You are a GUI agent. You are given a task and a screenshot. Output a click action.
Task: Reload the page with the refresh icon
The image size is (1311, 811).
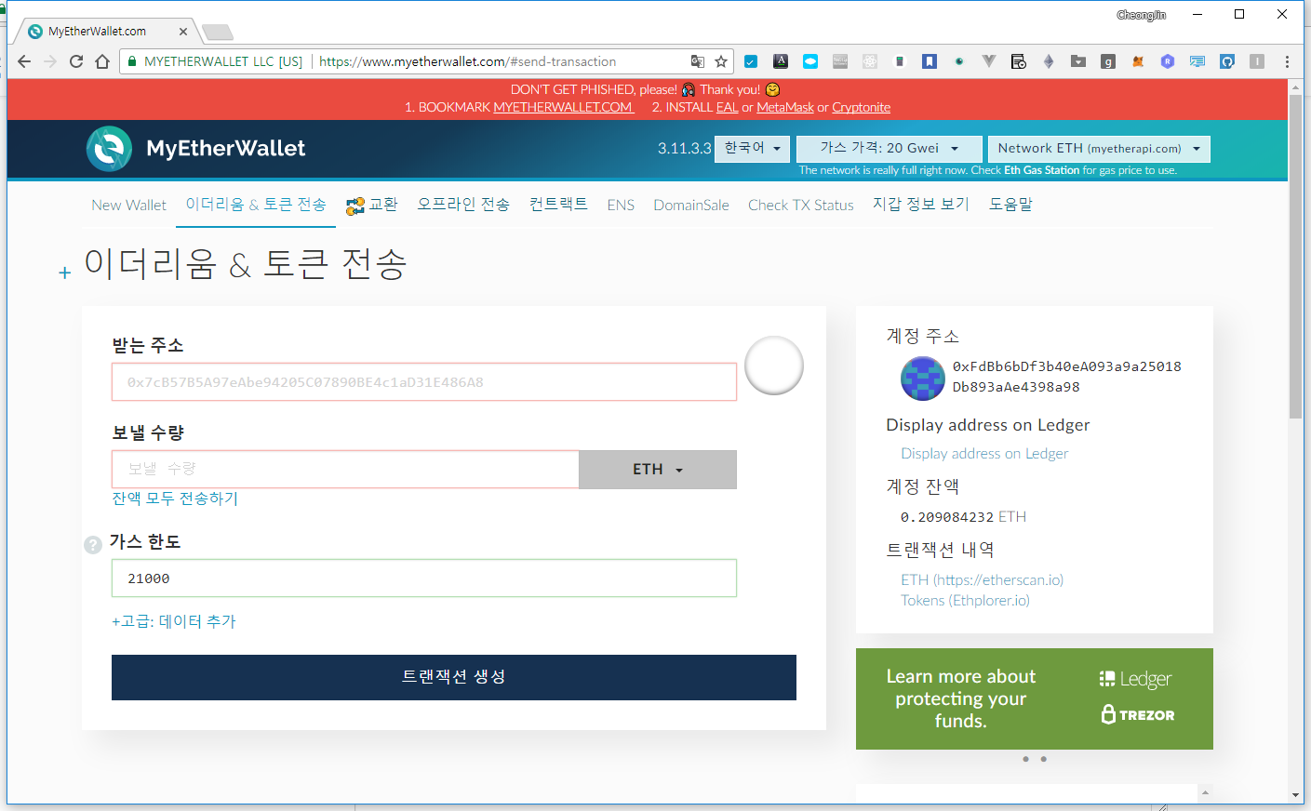pyautogui.click(x=76, y=61)
